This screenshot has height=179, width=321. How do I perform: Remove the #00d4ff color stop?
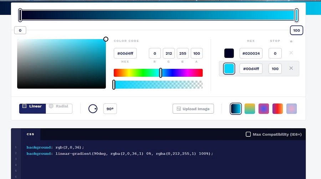click(x=291, y=68)
